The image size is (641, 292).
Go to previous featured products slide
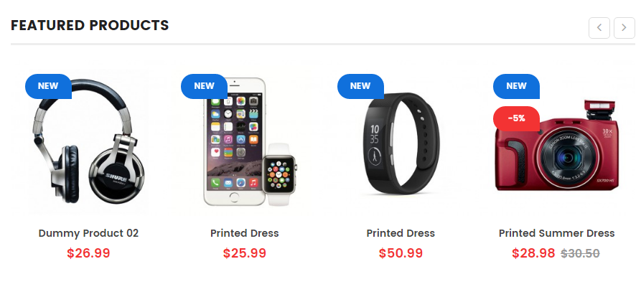coord(599,28)
